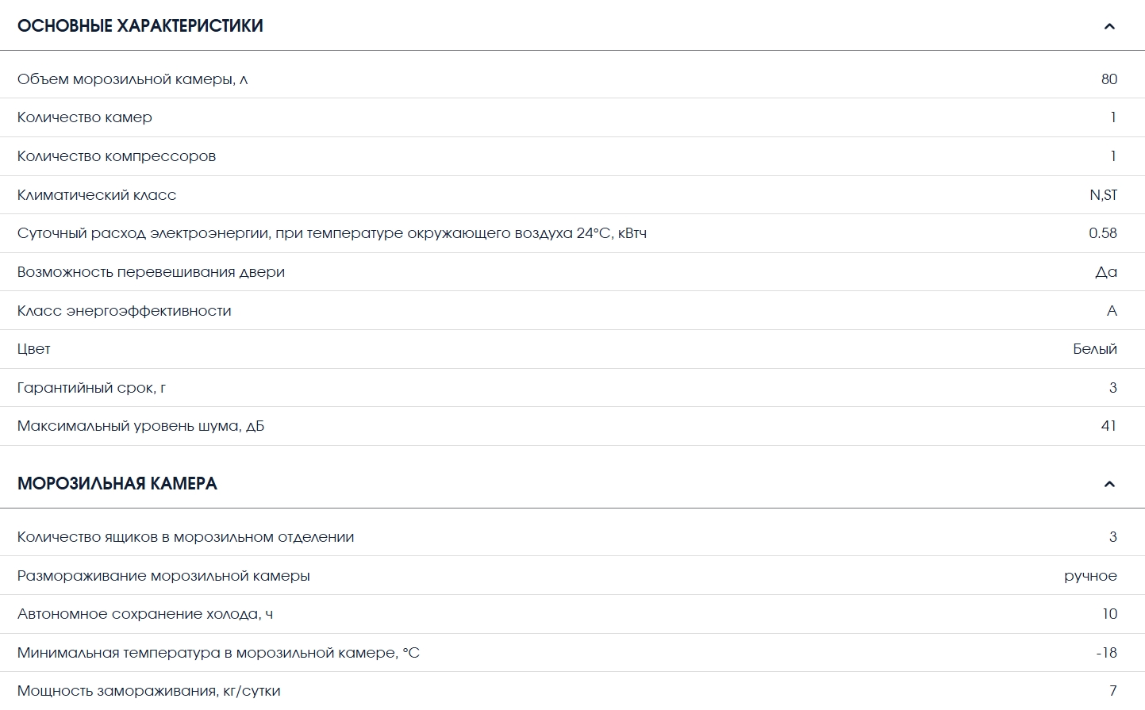This screenshot has height=710, width=1145.
Task: Collapse the Морозильная камера section chevron
Action: pyautogui.click(x=1109, y=484)
